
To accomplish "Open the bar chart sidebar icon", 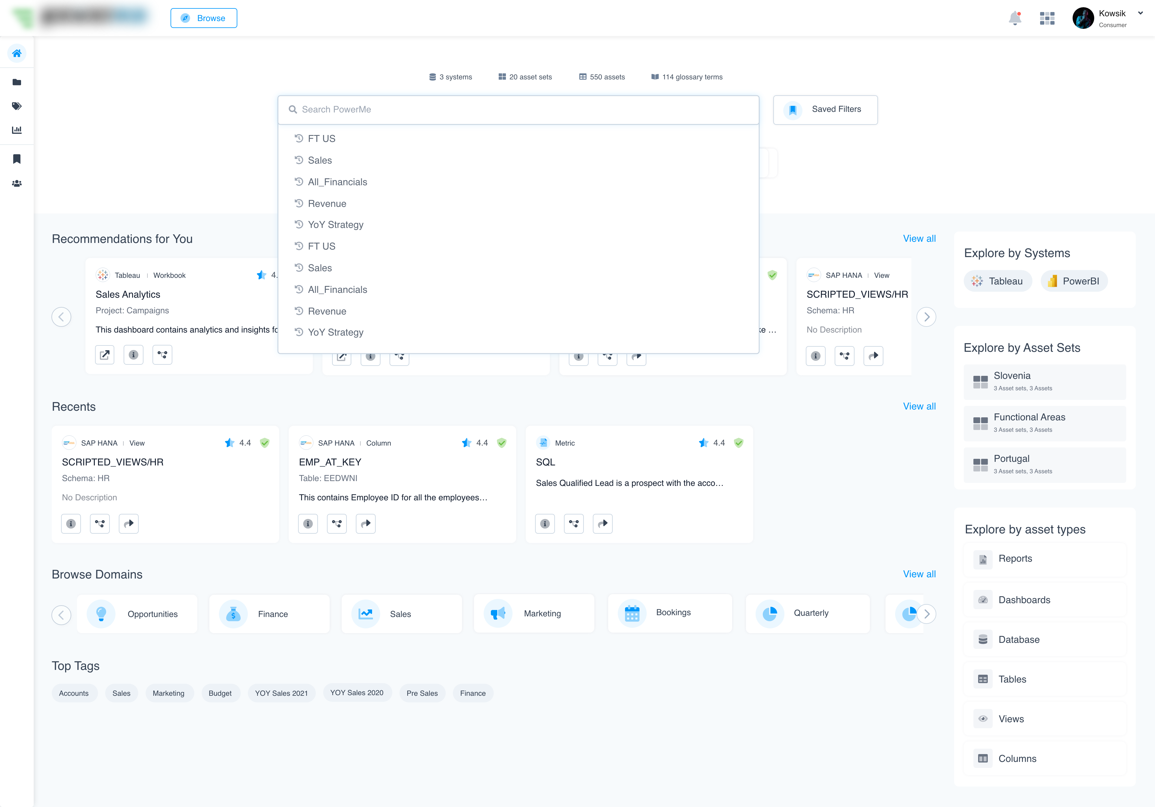I will [17, 130].
